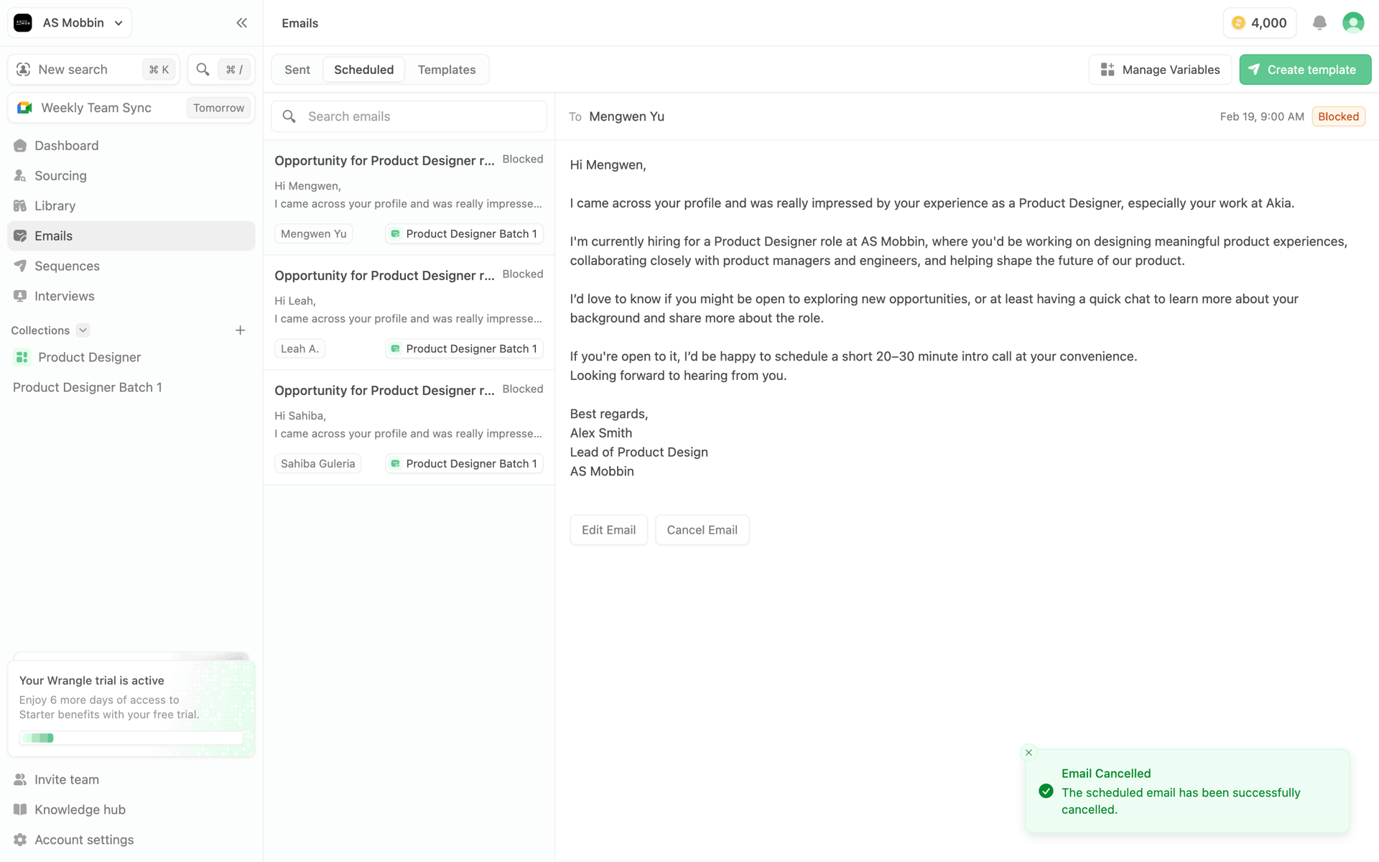
Task: Focus the Search emails field
Action: pos(409,116)
